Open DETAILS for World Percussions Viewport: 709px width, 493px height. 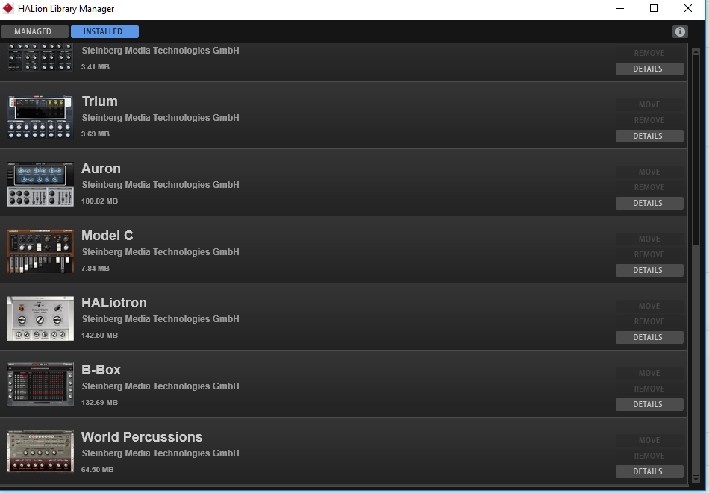pyautogui.click(x=649, y=472)
